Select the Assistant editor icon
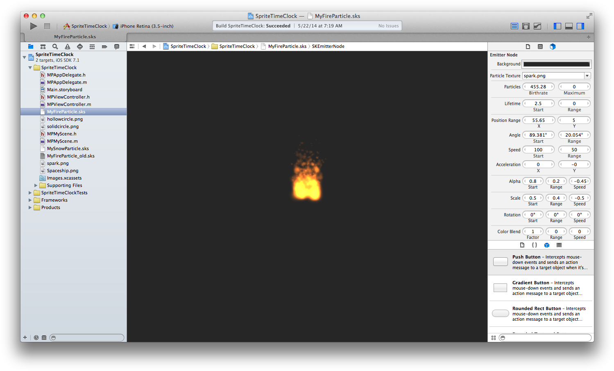 [526, 26]
